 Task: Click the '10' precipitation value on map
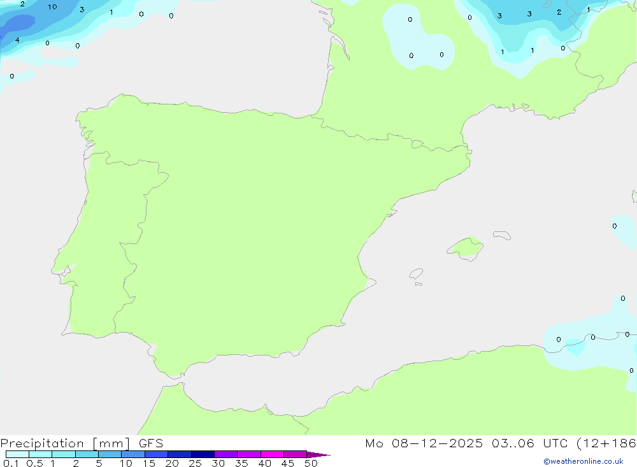click(52, 7)
